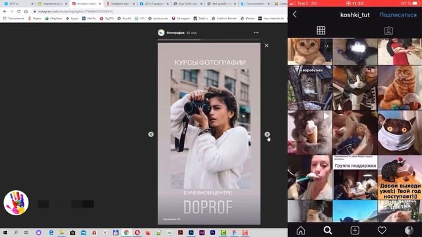422x237 pixels.
Task: Open the 'Давай выходи уже' cat post
Action: (400, 177)
